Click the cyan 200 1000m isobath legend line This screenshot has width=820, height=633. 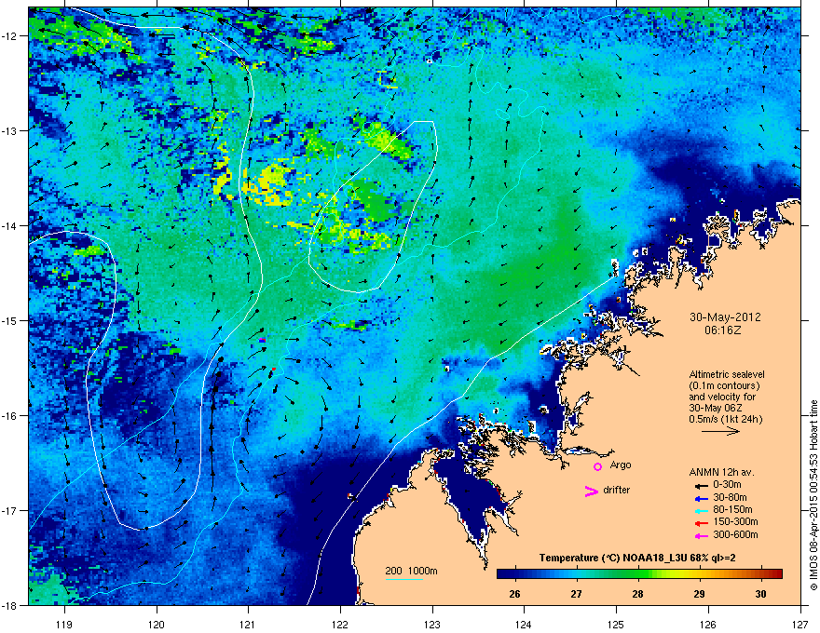coord(403,579)
